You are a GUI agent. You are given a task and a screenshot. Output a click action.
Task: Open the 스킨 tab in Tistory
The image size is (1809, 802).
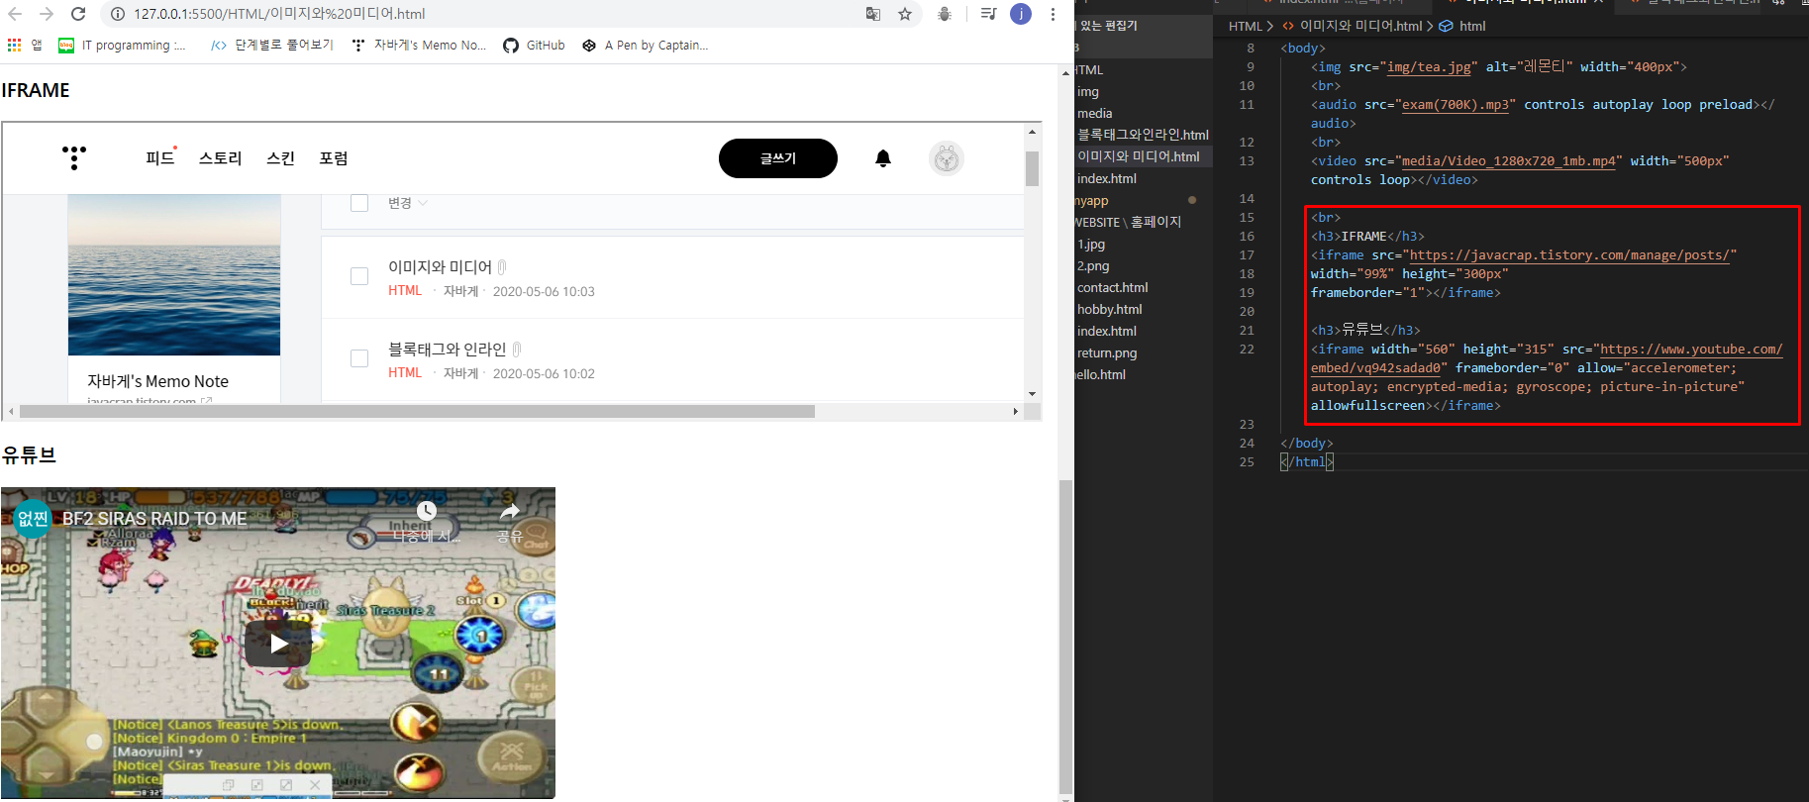[x=280, y=158]
